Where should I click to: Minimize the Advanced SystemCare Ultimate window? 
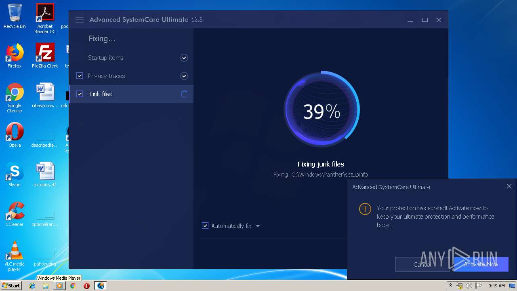click(410, 20)
